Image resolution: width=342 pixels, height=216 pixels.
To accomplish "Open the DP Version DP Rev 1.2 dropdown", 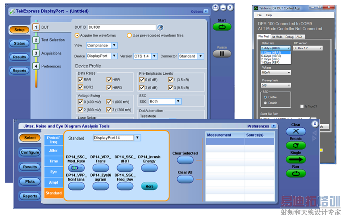I will point(307,48).
